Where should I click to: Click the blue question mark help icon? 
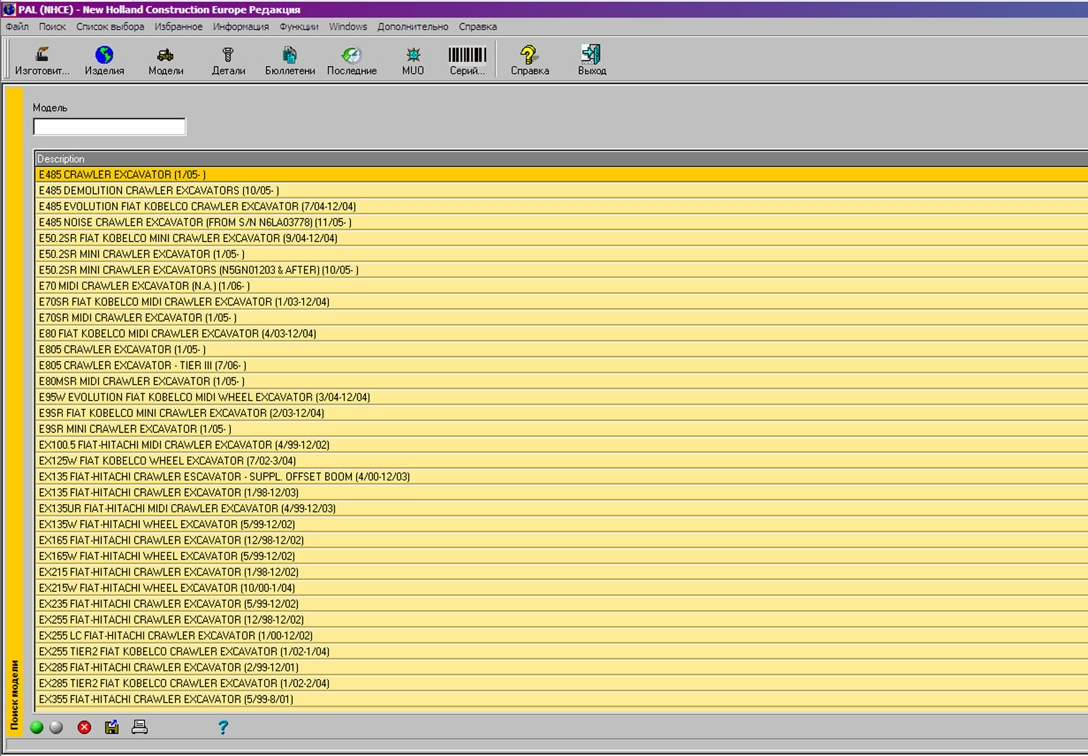223,727
